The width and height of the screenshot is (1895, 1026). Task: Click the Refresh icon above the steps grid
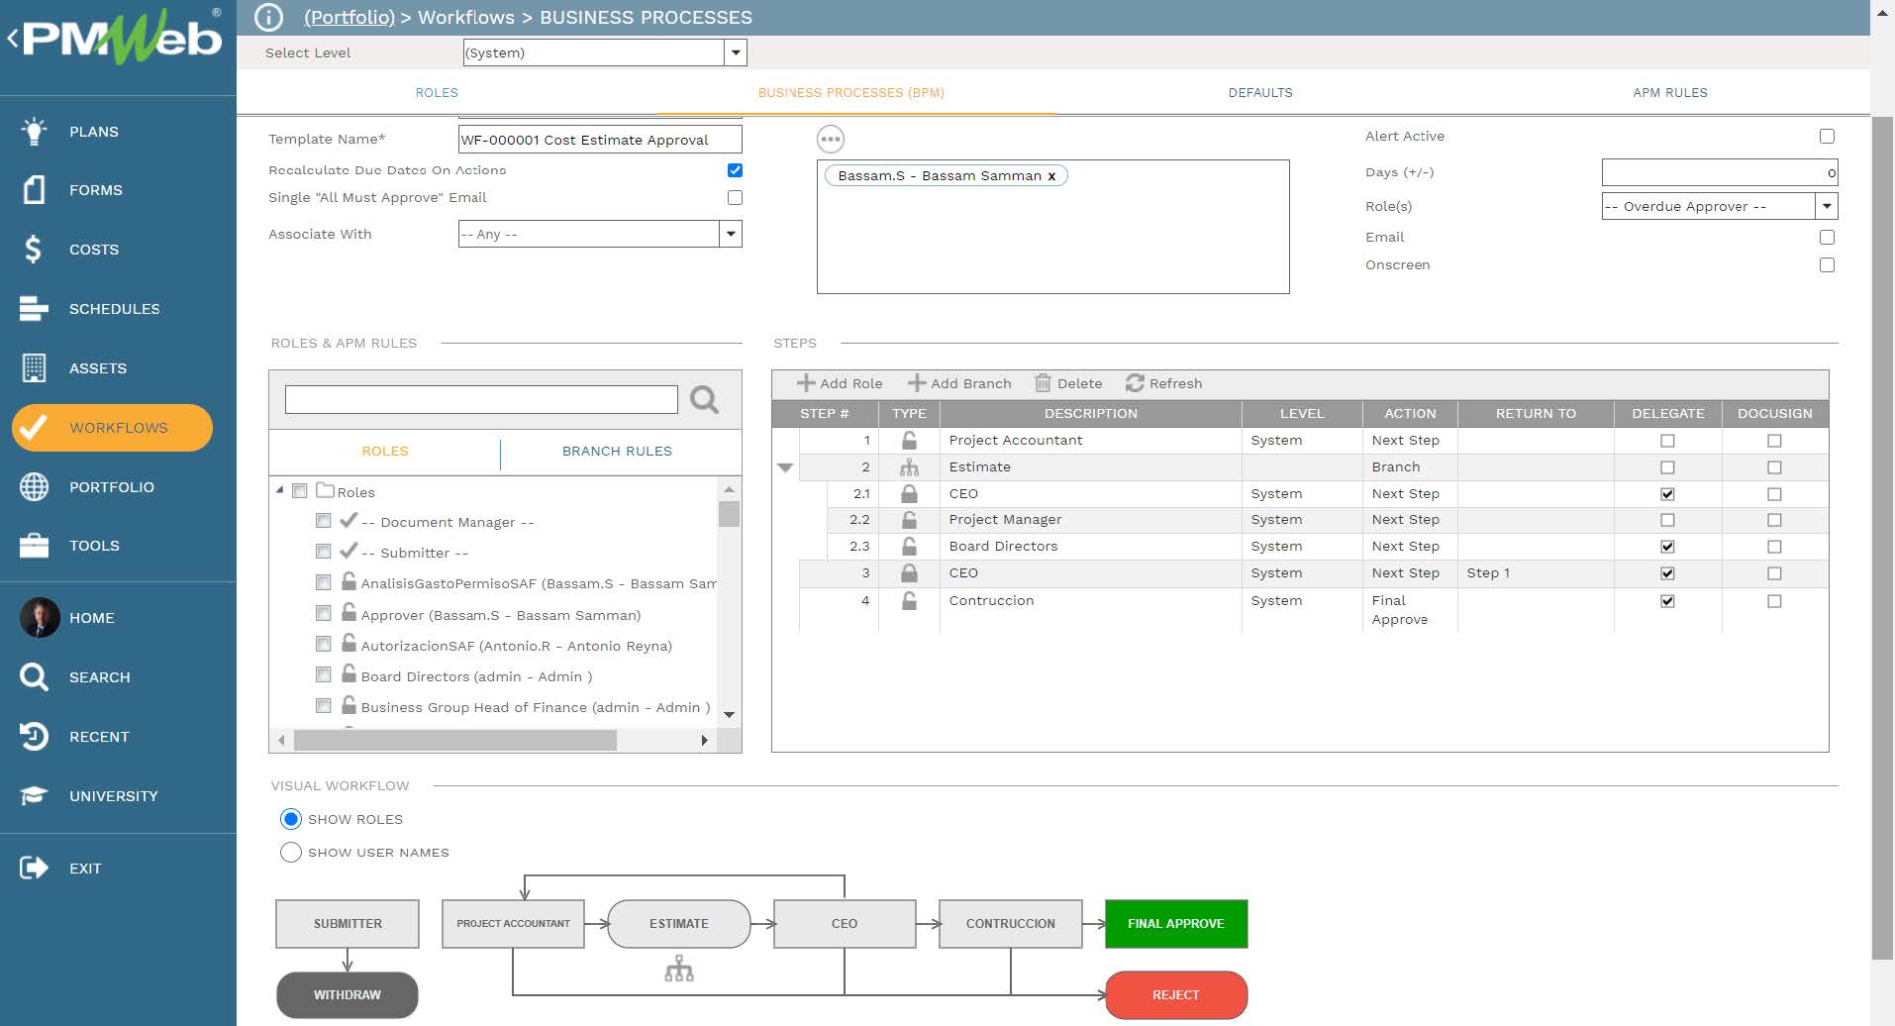click(x=1137, y=383)
